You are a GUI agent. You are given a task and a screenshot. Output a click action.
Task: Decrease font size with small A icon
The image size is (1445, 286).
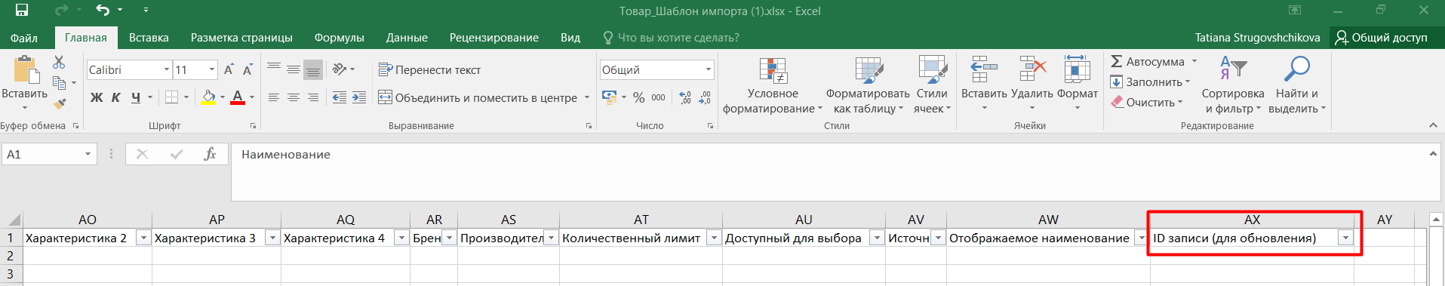pos(247,69)
